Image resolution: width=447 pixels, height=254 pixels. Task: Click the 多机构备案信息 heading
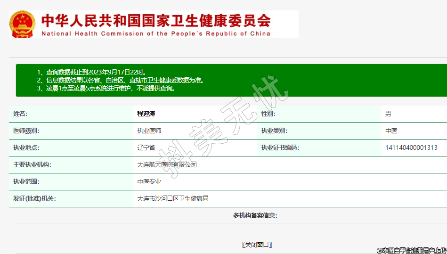(255, 215)
